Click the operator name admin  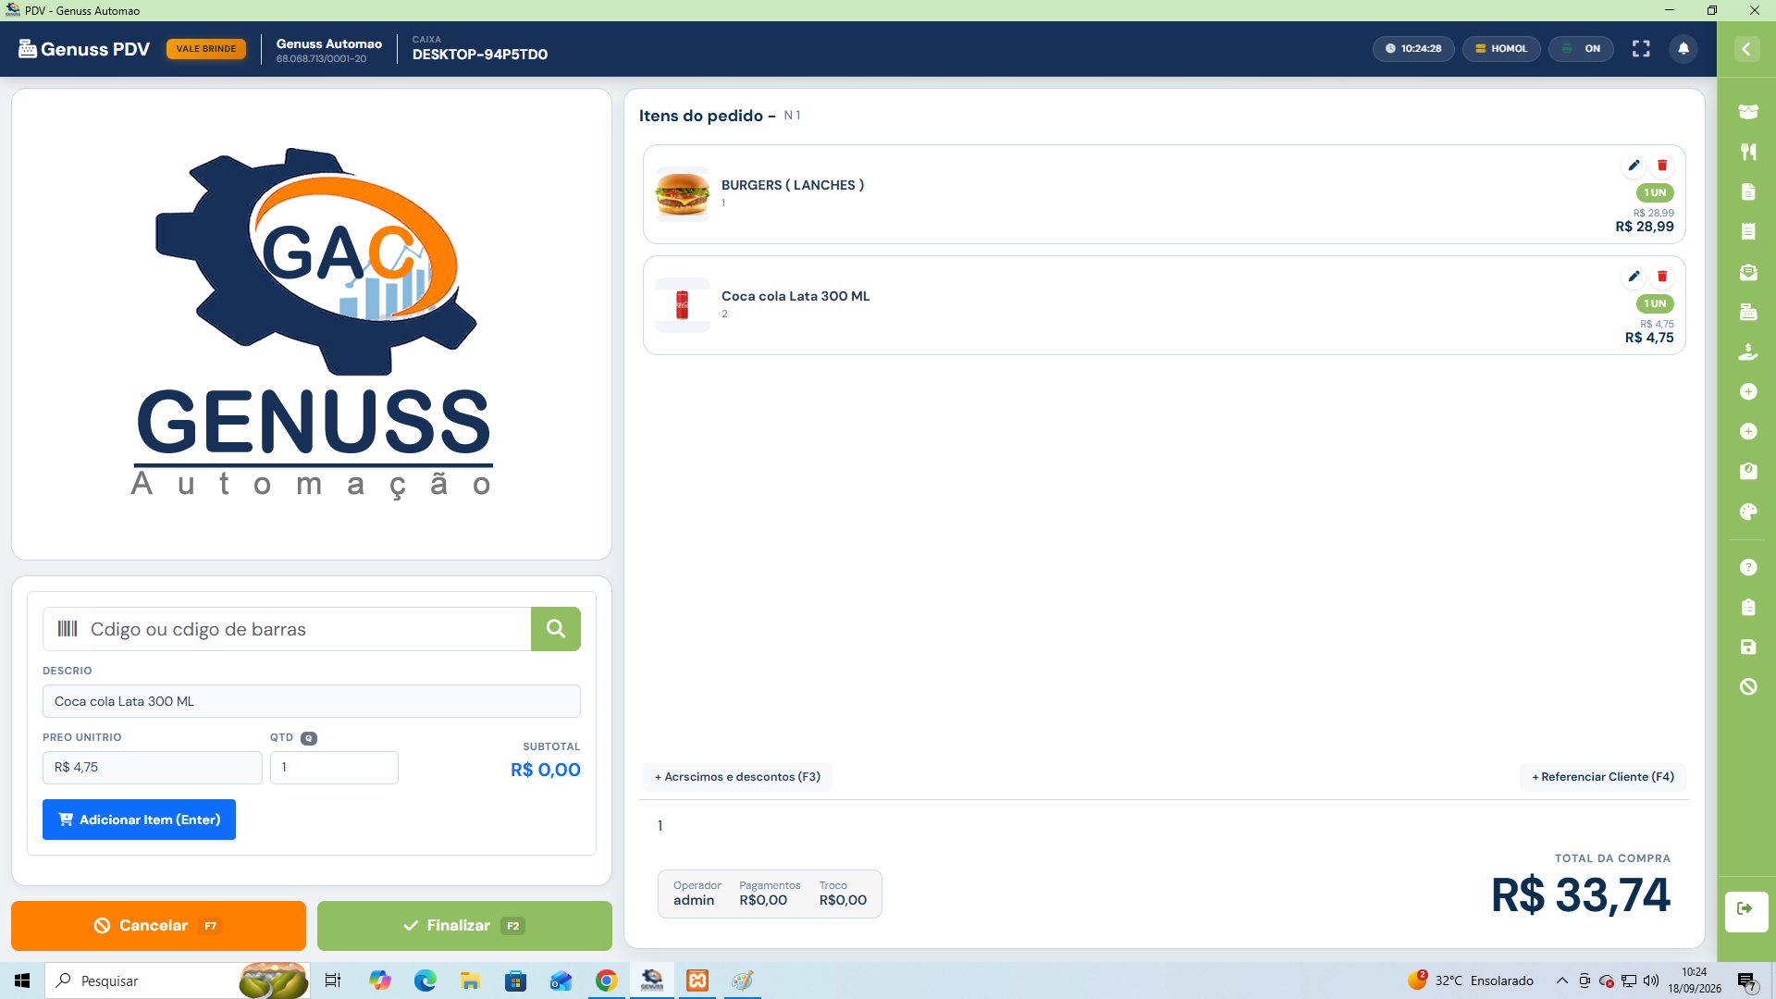click(x=694, y=900)
